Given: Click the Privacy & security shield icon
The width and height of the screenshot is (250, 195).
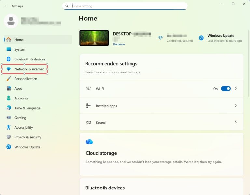Looking at the screenshot, I should click(x=8, y=137).
